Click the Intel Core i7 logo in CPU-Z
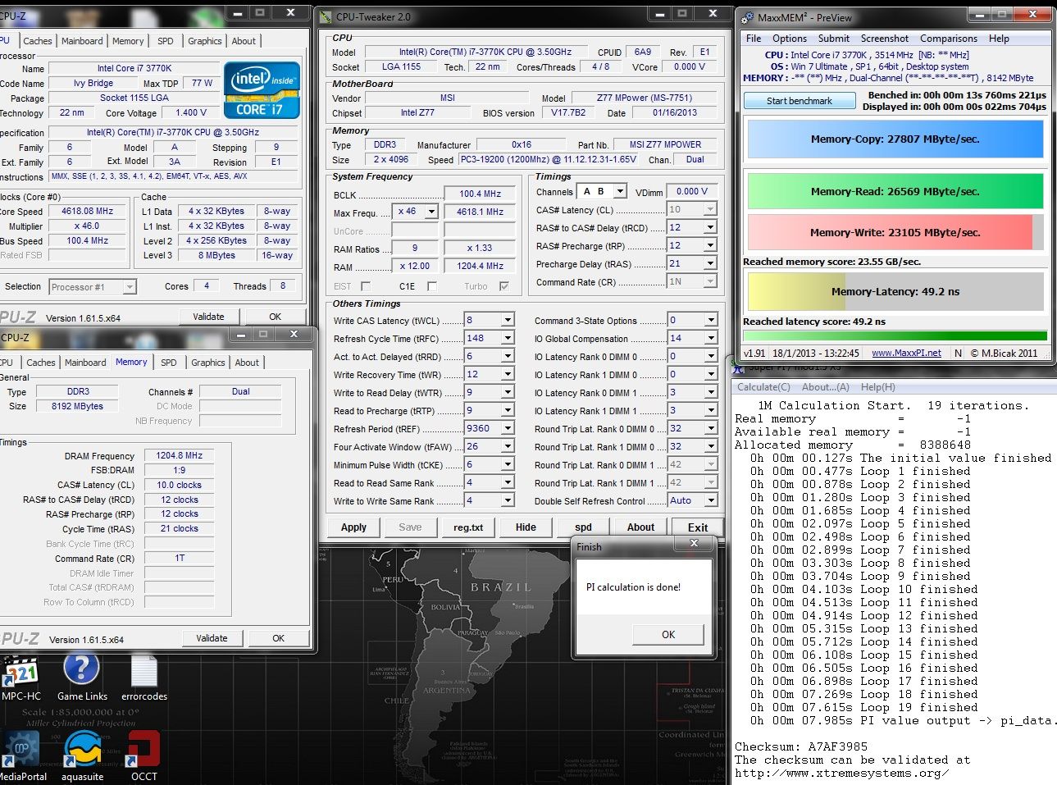This screenshot has width=1057, height=785. tap(262, 89)
